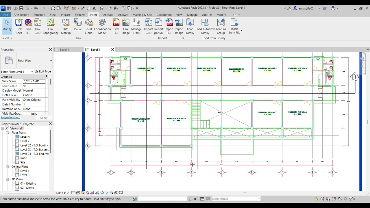This screenshot has width=370, height=208.
Task: Toggle Show Crop Region in view control bar
Action: [97, 193]
